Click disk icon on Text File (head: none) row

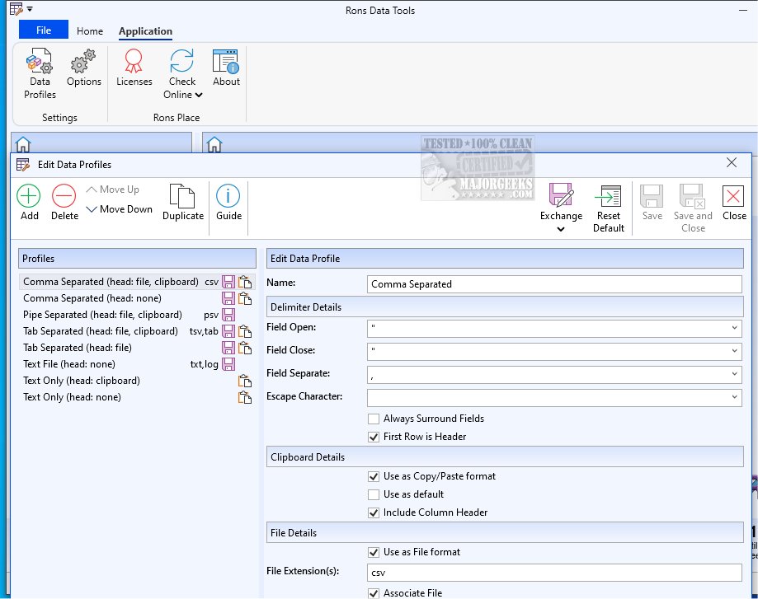tap(228, 363)
